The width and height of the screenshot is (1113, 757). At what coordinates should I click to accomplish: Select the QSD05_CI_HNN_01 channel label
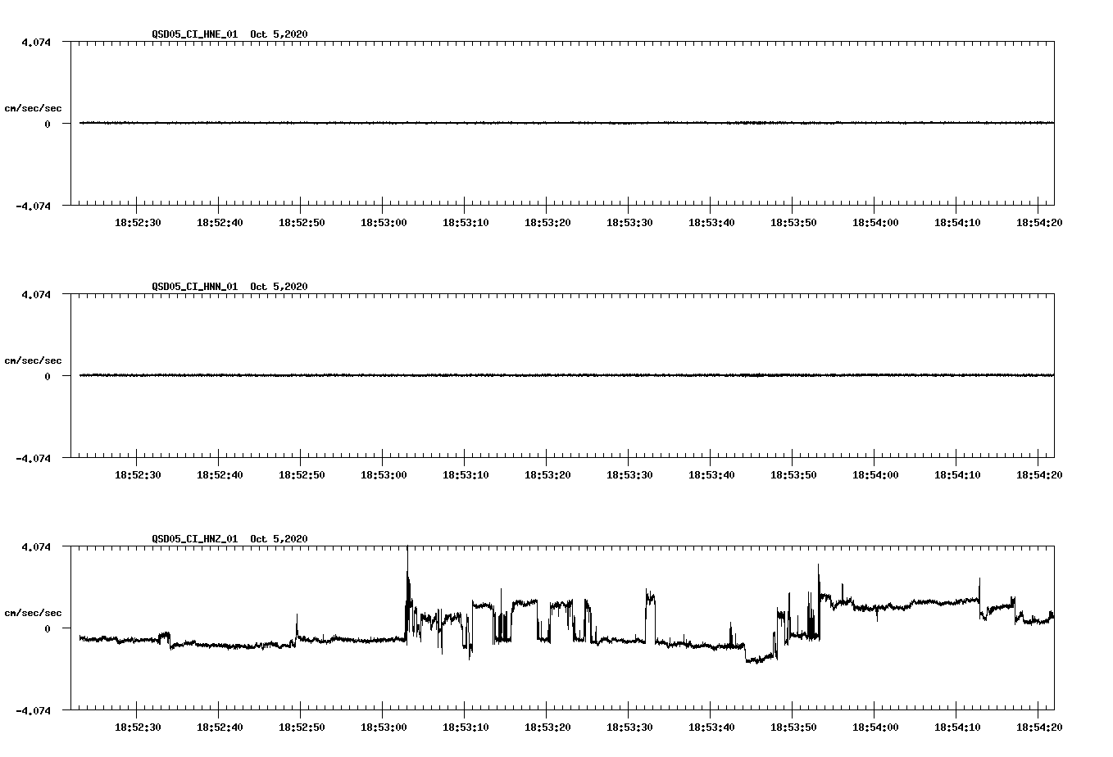pyautogui.click(x=194, y=287)
